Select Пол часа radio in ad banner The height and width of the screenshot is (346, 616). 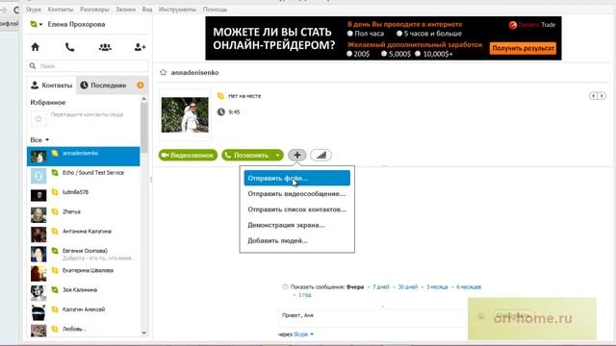350,34
